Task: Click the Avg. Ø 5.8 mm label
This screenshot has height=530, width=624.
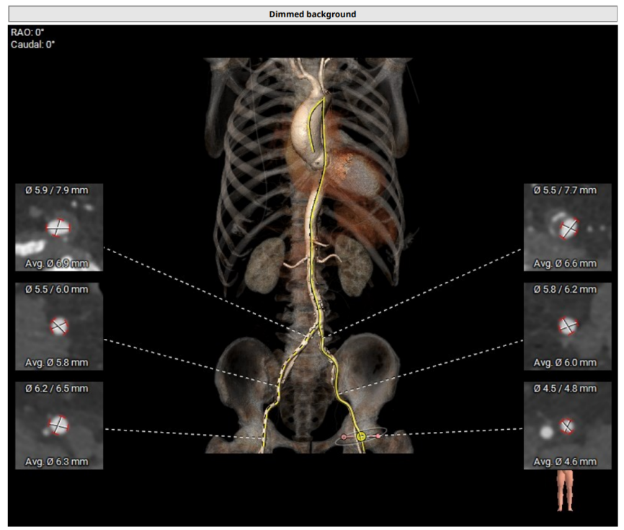Action: pos(57,363)
